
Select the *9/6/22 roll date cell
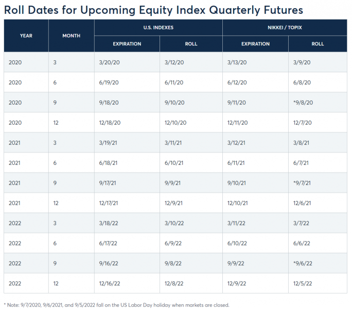[303, 263]
